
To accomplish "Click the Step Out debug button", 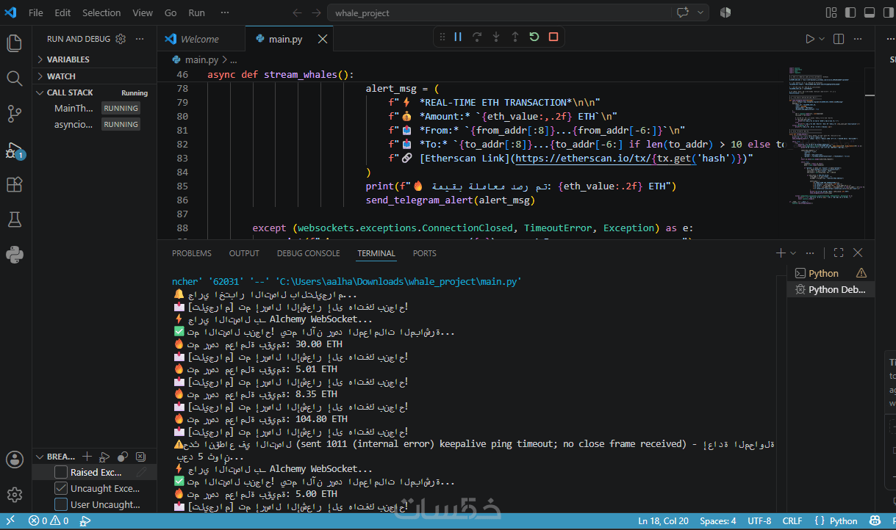I will coord(515,37).
